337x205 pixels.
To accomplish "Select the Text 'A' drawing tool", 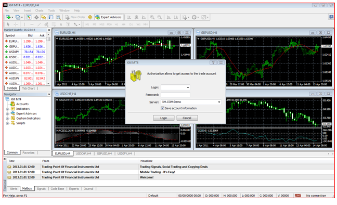I will point(61,24).
